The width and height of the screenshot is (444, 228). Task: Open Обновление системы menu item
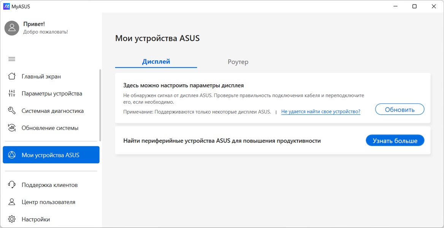tap(51, 128)
